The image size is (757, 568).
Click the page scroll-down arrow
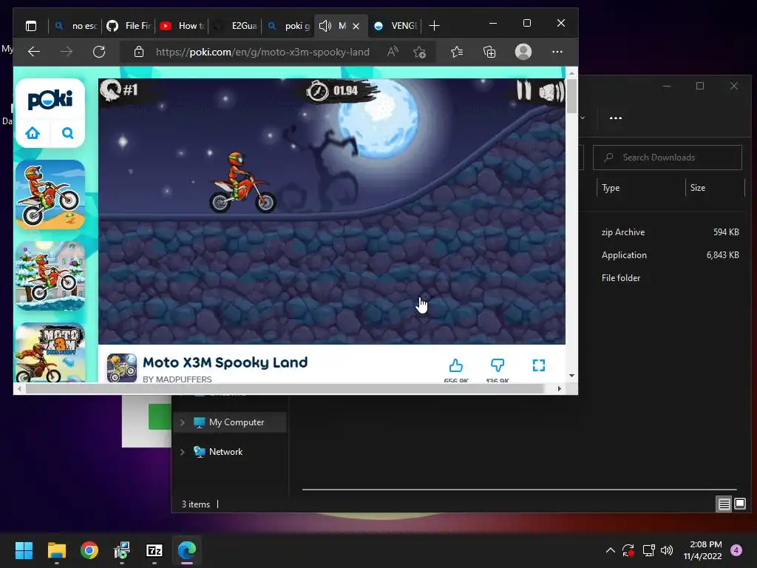(x=571, y=375)
